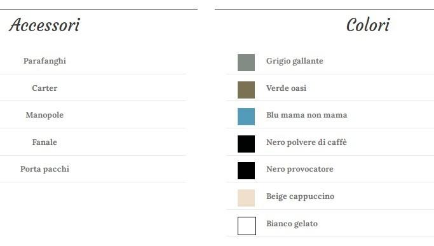Click the Grigio gallante text label

[294, 61]
